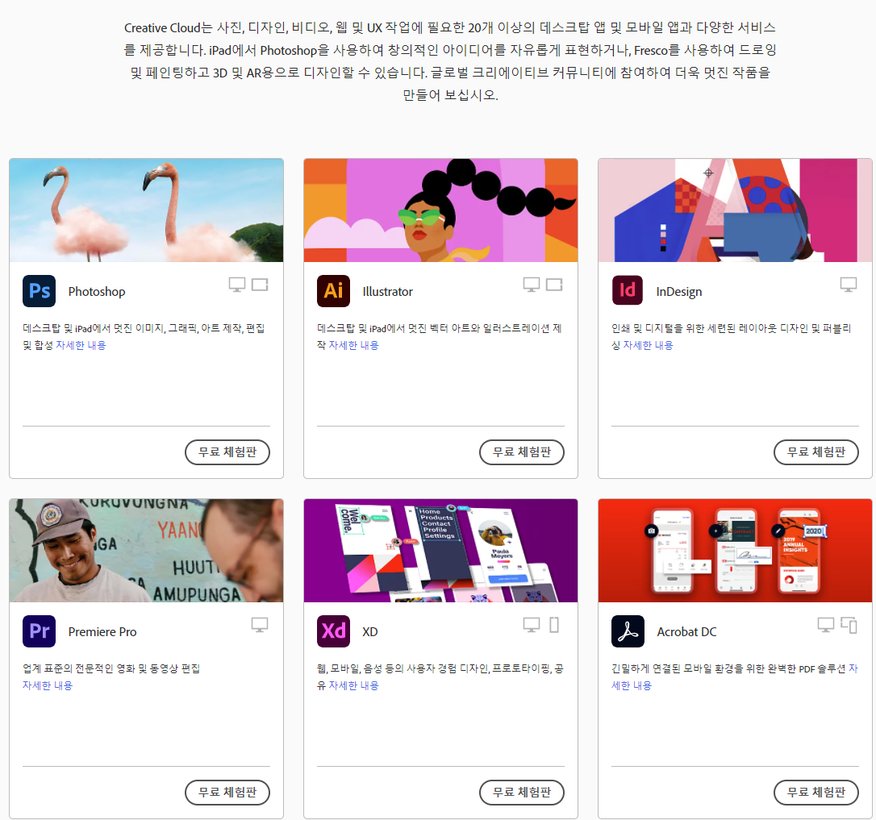Click the Premiere Pro video still banner

[x=146, y=550]
